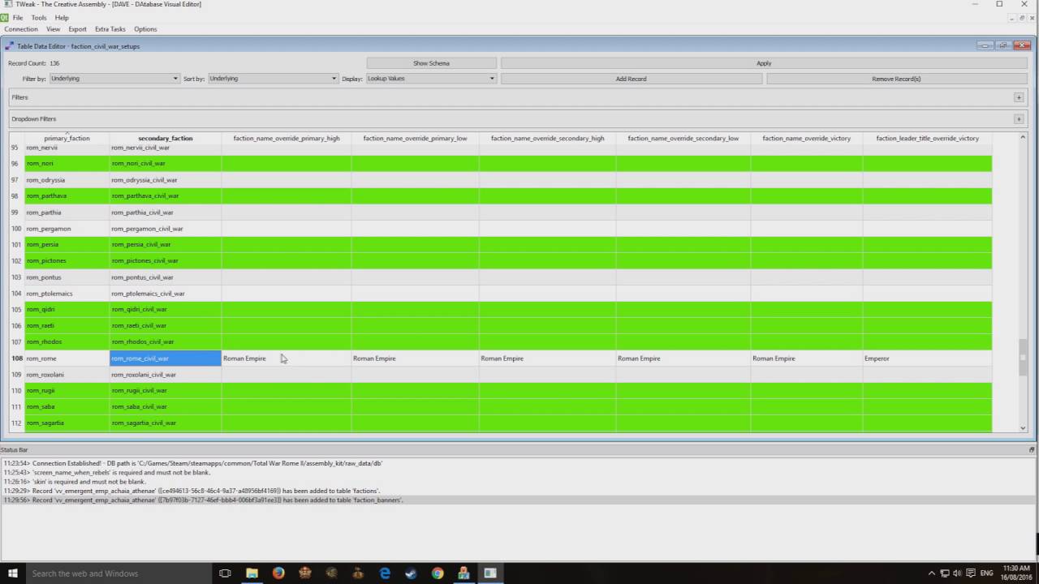Select row 101 rom_persia cell

[x=67, y=245]
